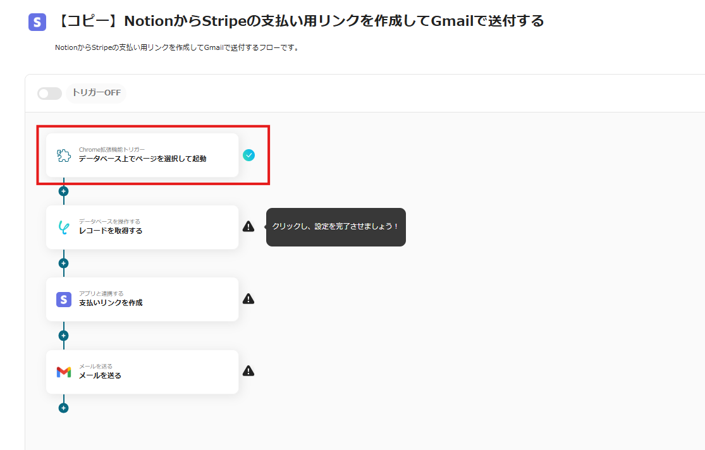Open the データベース上でページを選択して起動 trigger card
The image size is (705, 450).
(x=142, y=155)
